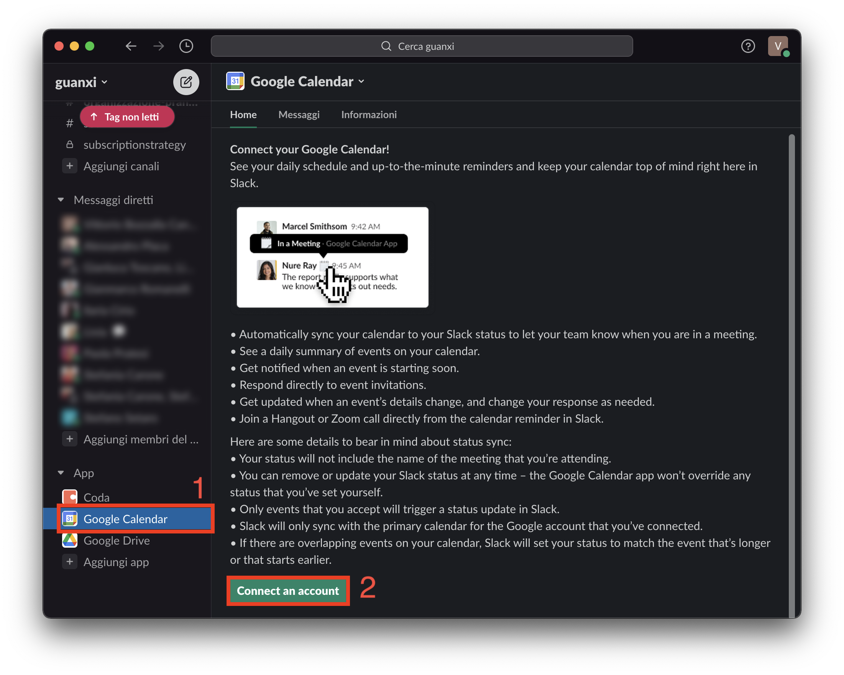Expand the Google Calendar header dropdown
Viewport: 844px width, 675px height.
[361, 81]
